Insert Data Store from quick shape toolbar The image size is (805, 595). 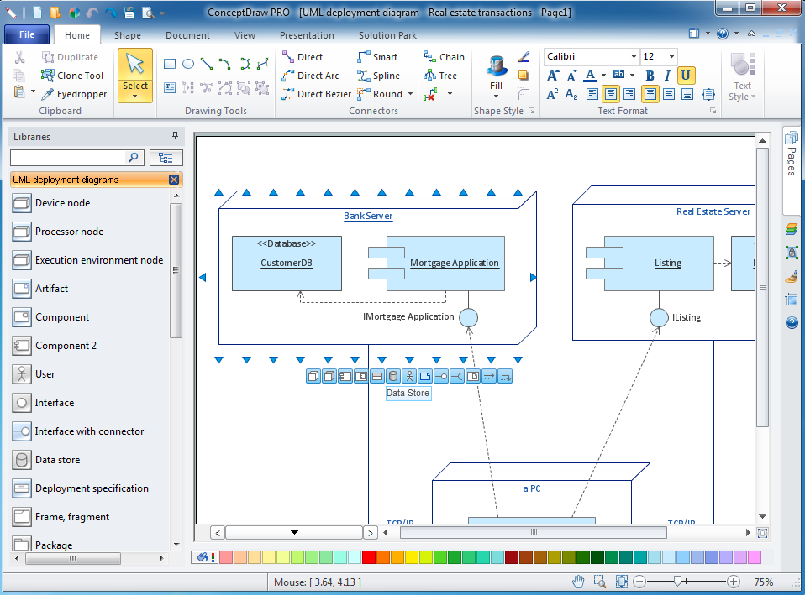point(393,377)
